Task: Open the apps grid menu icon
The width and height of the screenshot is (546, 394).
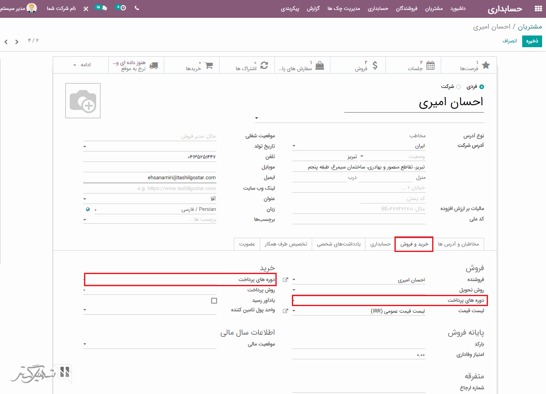Action: coord(538,9)
